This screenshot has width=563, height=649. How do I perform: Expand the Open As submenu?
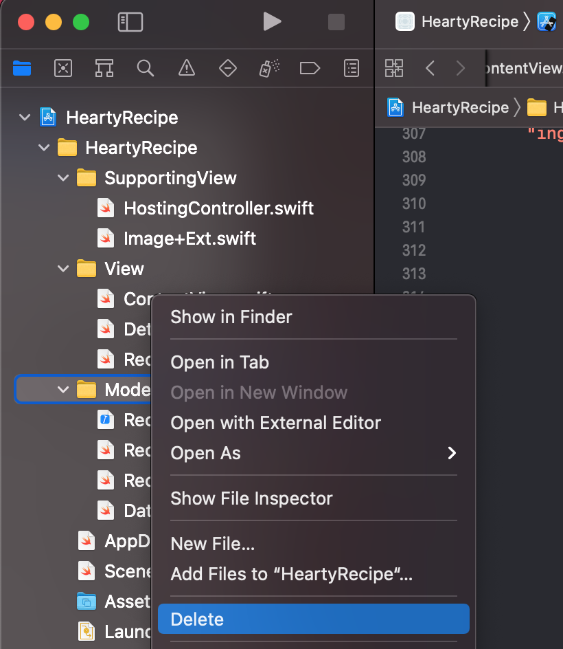pos(313,453)
